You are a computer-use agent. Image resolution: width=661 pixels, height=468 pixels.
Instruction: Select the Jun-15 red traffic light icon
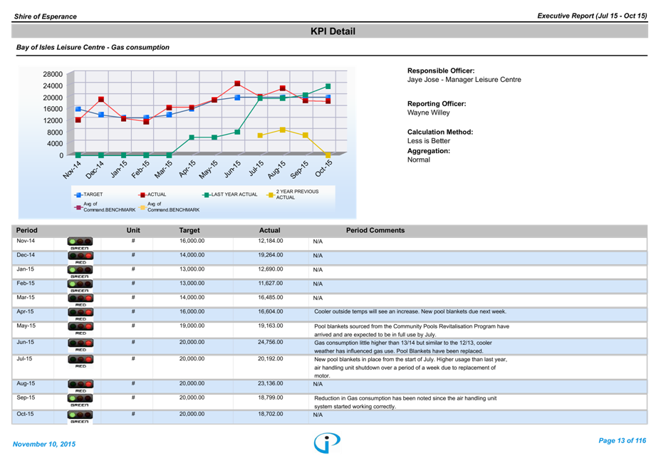pos(80,344)
